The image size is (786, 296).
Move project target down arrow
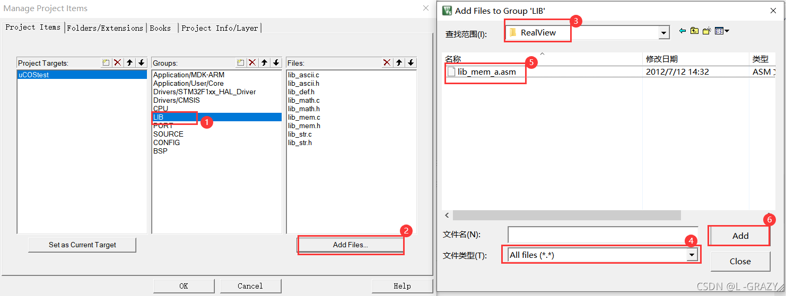coord(141,62)
